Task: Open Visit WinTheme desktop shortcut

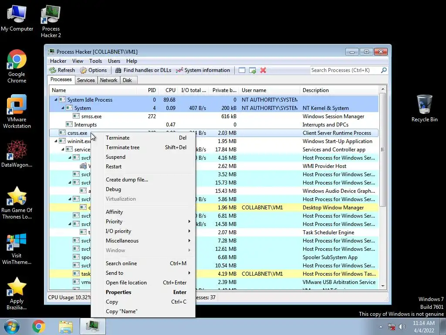Action: coord(17,249)
